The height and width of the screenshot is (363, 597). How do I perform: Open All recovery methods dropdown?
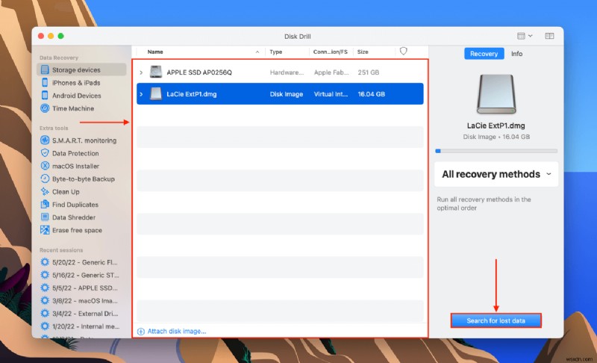tap(496, 174)
